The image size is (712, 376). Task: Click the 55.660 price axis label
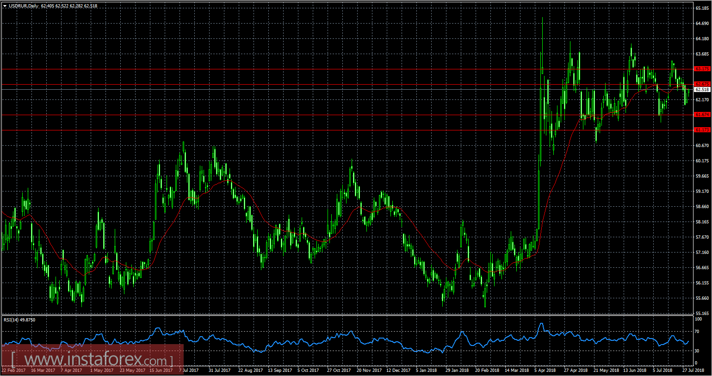[x=702, y=298]
